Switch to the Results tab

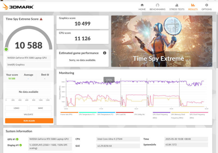click(x=193, y=7)
